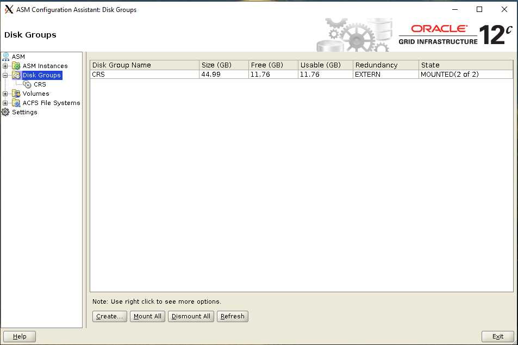The height and width of the screenshot is (345, 518).
Task: Click the Redundancy column header
Action: (386, 65)
